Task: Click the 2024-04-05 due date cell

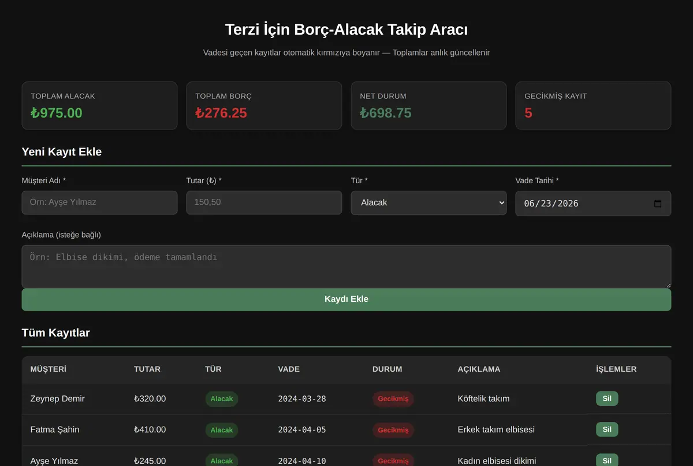Action: [x=302, y=430]
